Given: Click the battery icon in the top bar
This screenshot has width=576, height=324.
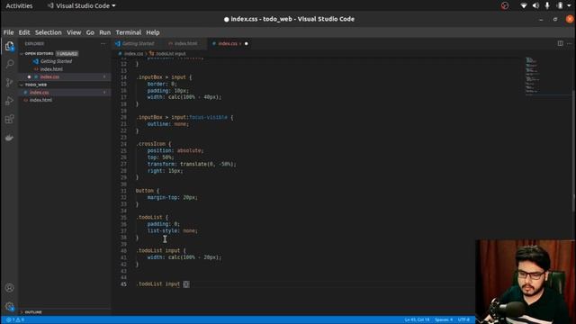Looking at the screenshot, I should [x=560, y=5].
